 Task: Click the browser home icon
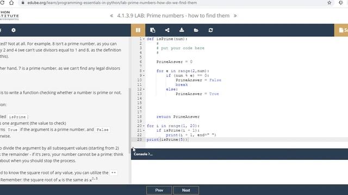tap(11, 3)
